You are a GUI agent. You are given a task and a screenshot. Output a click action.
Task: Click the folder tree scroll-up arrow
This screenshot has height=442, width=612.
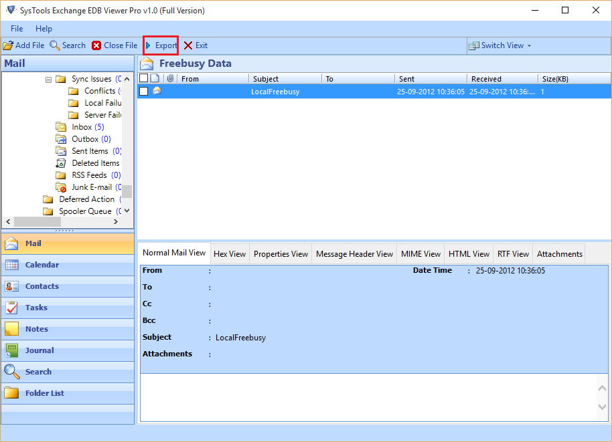click(127, 79)
